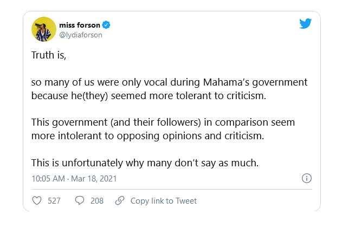Open the Twitter bird logo
The height and width of the screenshot is (234, 342).
coord(305,23)
